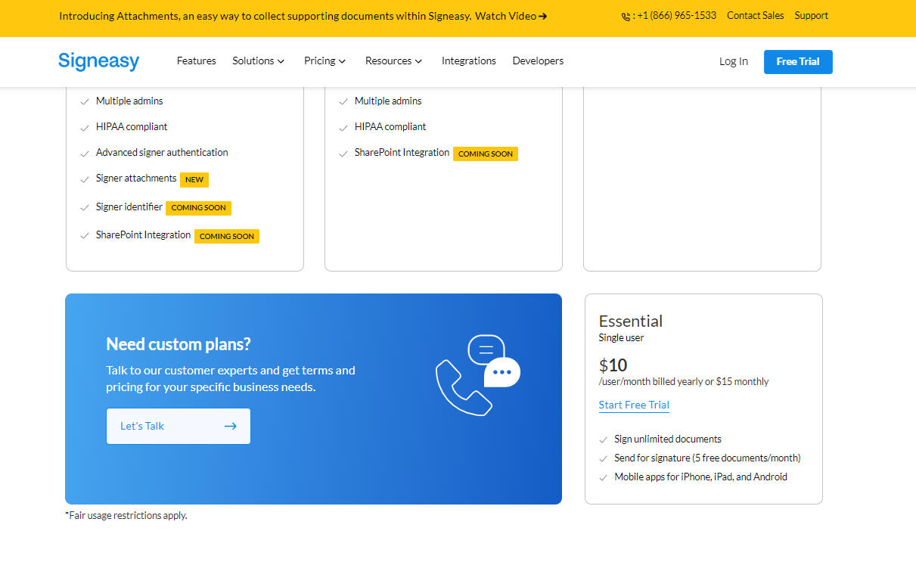This screenshot has height=562, width=916.
Task: Click the Sign unlimited documents text
Action: [668, 439]
